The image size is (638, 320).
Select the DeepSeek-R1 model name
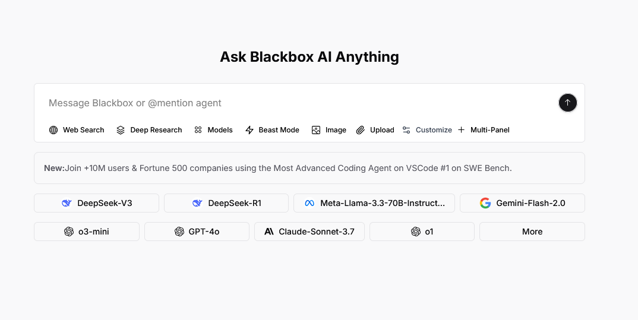235,203
